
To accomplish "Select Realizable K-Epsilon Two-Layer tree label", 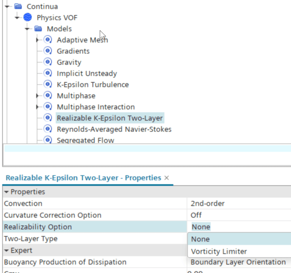I will coord(110,118).
